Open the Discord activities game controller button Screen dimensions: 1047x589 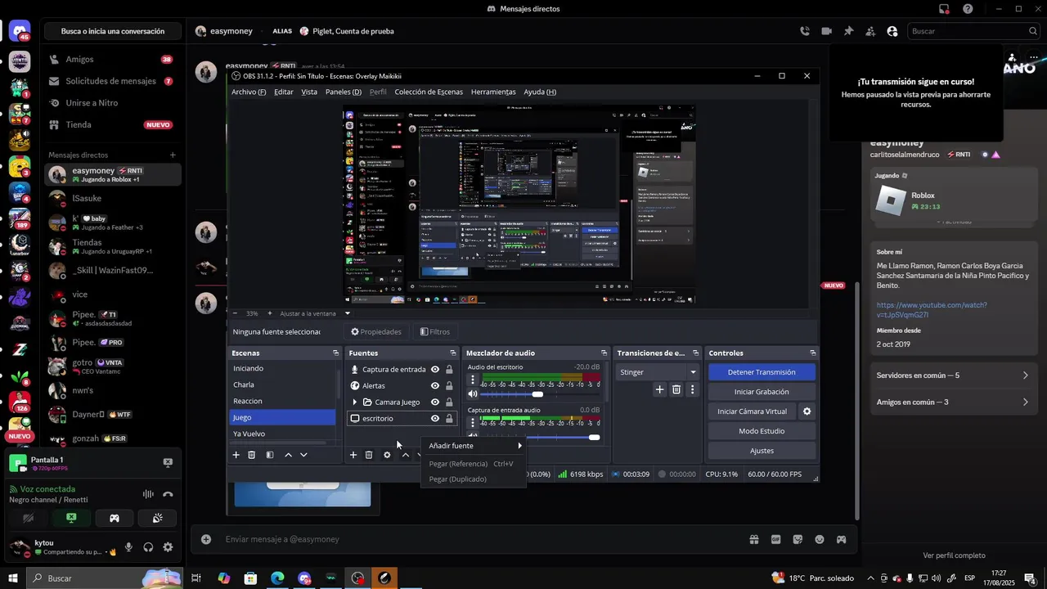[115, 518]
